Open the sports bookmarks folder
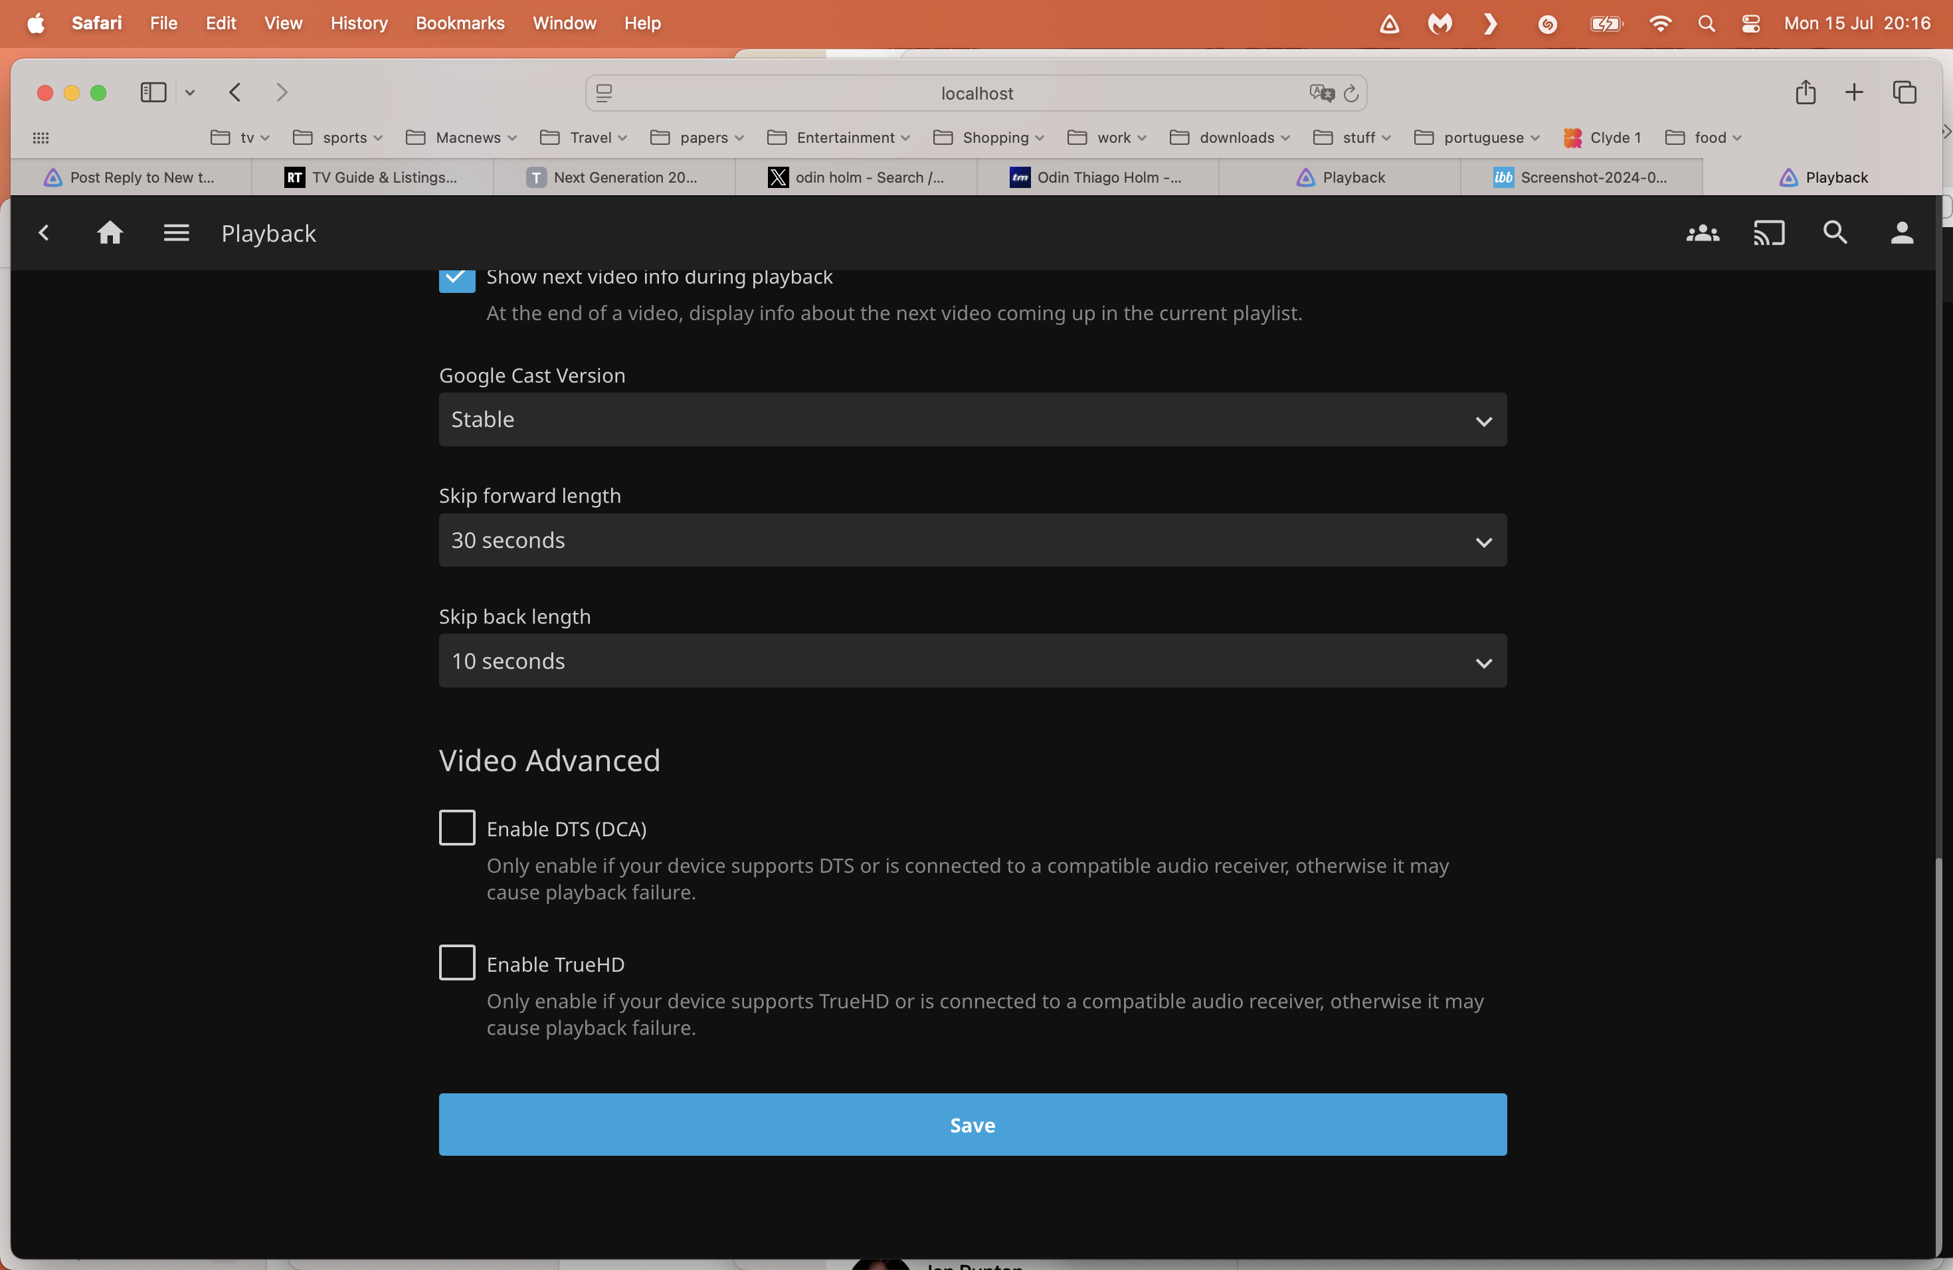 point(338,137)
